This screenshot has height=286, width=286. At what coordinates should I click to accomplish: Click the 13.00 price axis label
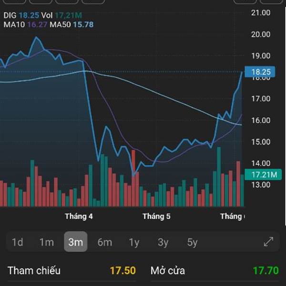(261, 185)
